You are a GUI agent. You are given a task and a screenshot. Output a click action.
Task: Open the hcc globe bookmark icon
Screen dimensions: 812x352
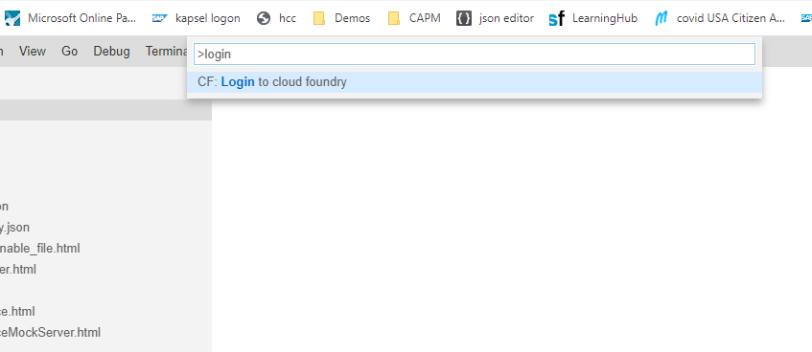[264, 18]
